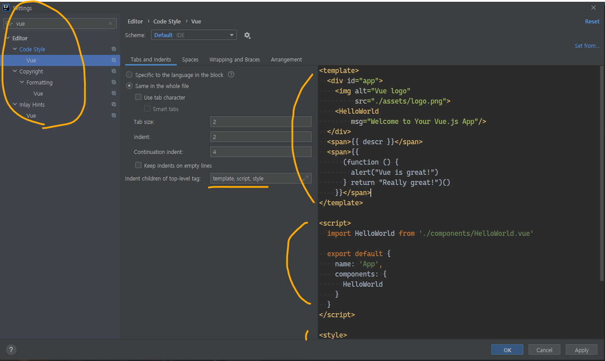The height and width of the screenshot is (361, 605).
Task: Click the Code Style breadcrumb
Action: 167,21
